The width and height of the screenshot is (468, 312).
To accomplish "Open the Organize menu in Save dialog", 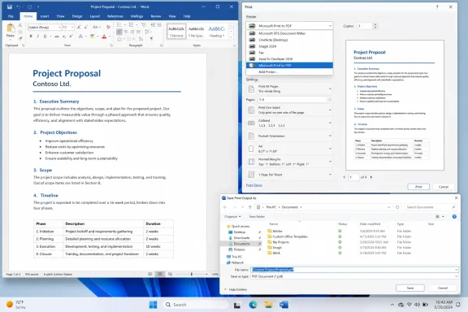I will click(x=232, y=216).
